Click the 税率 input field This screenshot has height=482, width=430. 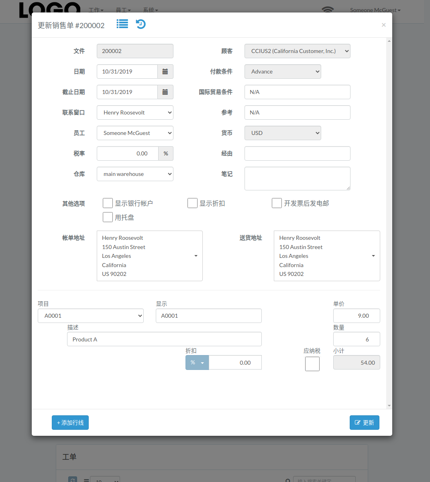128,153
